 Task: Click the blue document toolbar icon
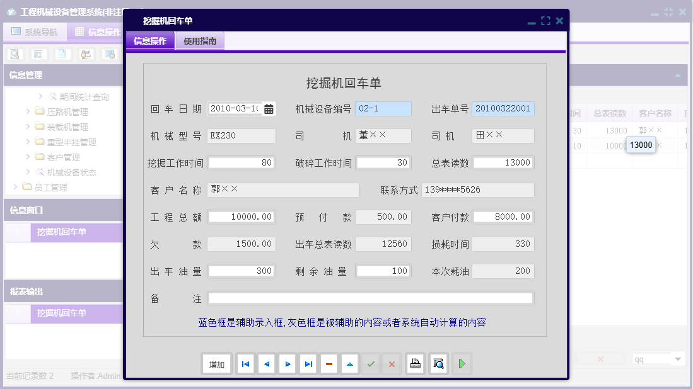point(62,54)
